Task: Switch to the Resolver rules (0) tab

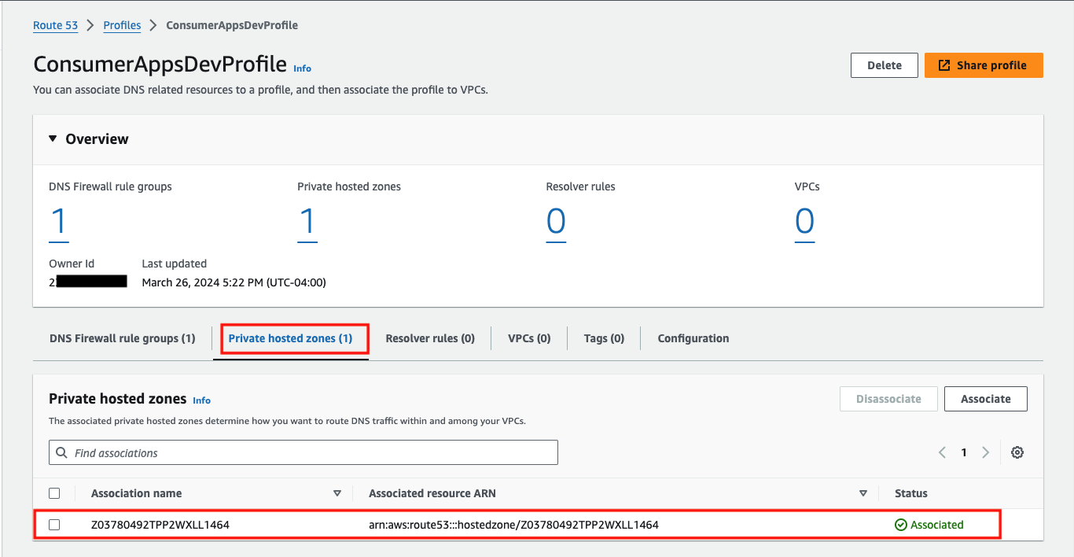Action: pyautogui.click(x=430, y=338)
